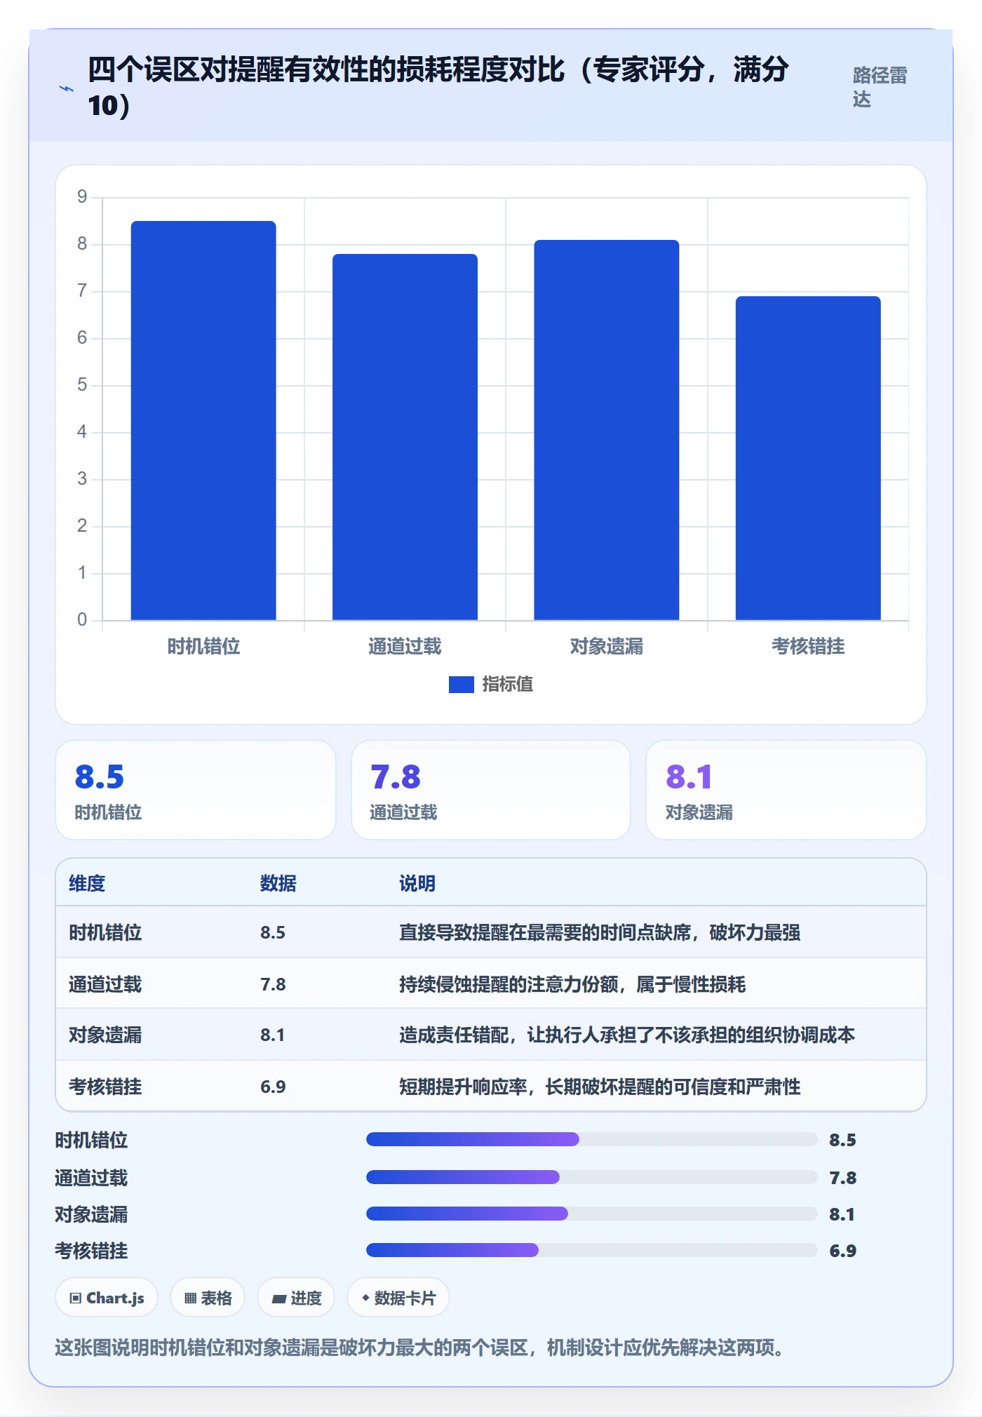Click the description 属于慢性损耗 in the table
This screenshot has width=982, height=1417.
[x=691, y=984]
